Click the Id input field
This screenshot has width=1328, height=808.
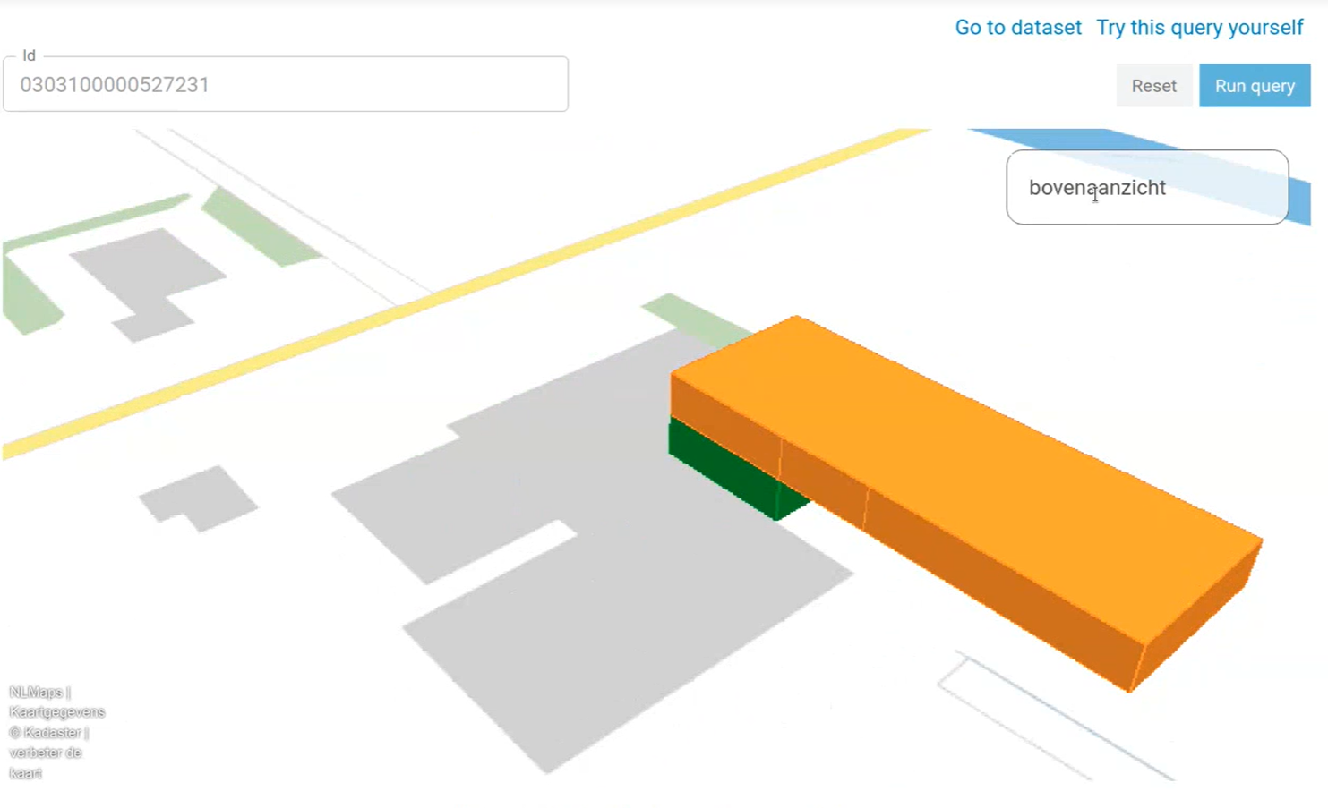(286, 85)
